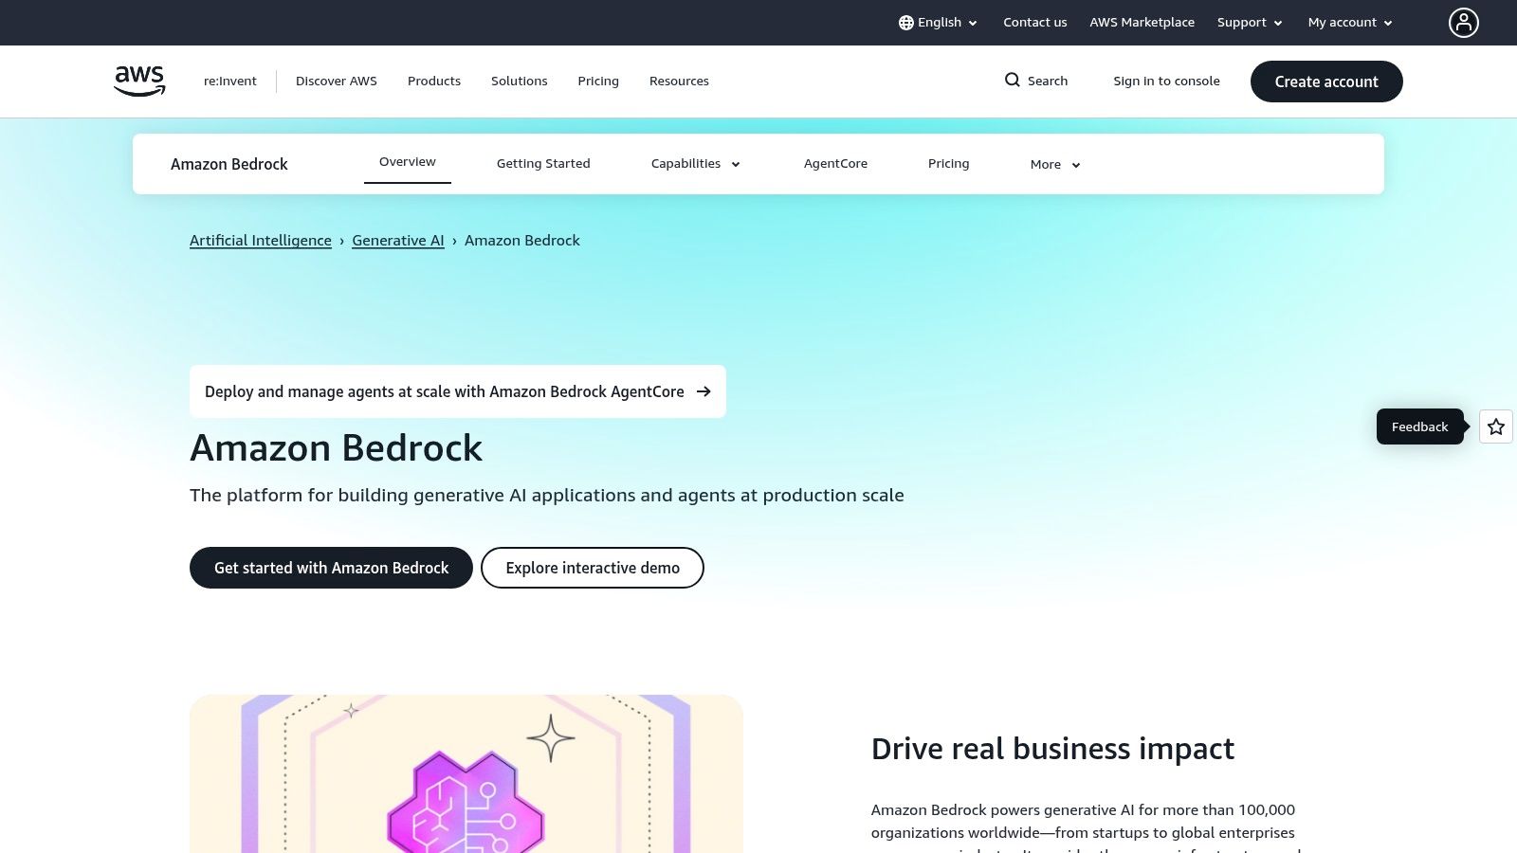
Task: Expand the Support dropdown
Action: pos(1249,22)
